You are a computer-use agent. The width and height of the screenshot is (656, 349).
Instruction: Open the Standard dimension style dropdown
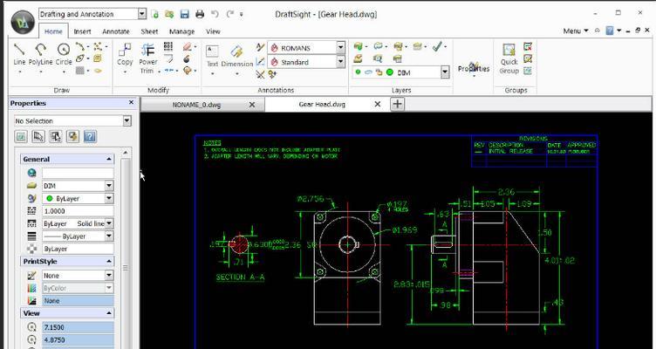[340, 62]
